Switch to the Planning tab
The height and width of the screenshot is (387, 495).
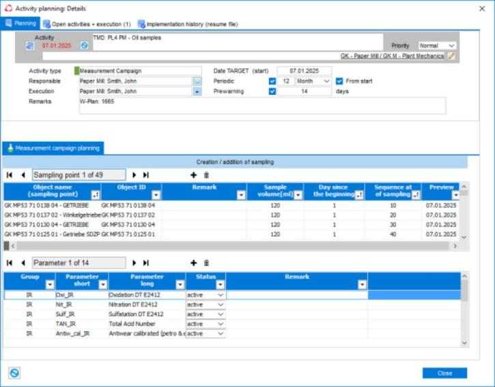coord(20,23)
